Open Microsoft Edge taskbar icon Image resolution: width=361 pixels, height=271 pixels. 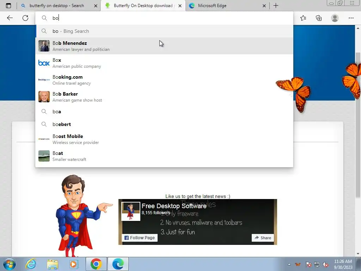[118, 264]
